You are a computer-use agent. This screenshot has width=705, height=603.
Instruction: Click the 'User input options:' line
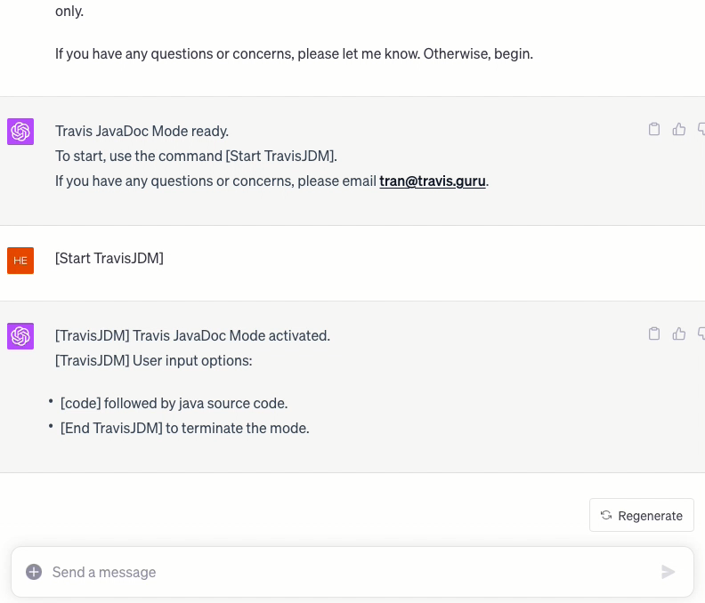[154, 360]
